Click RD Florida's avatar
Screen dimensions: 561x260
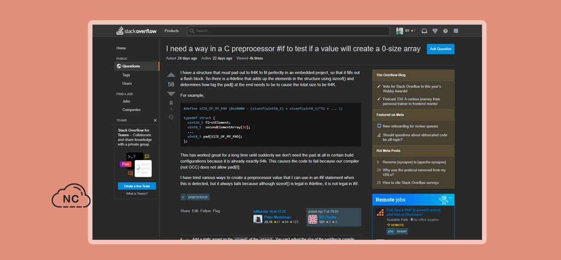[312, 219]
